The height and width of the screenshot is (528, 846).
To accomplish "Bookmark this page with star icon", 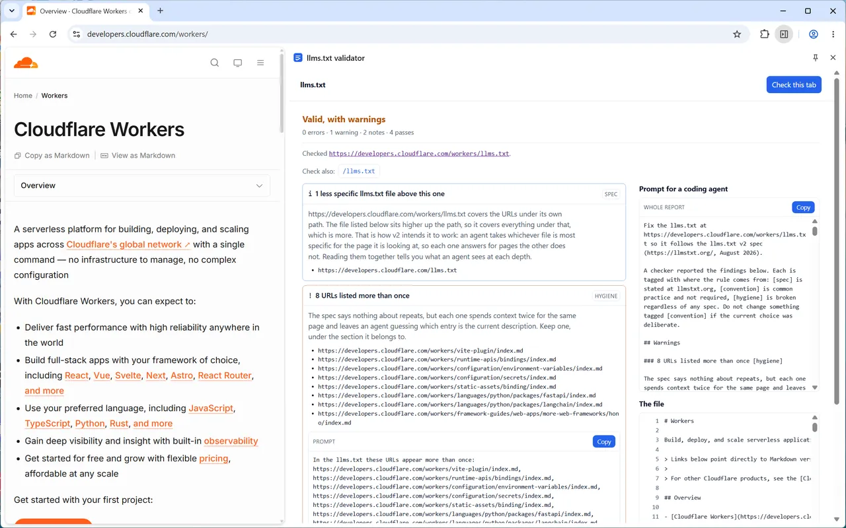I will pyautogui.click(x=737, y=34).
